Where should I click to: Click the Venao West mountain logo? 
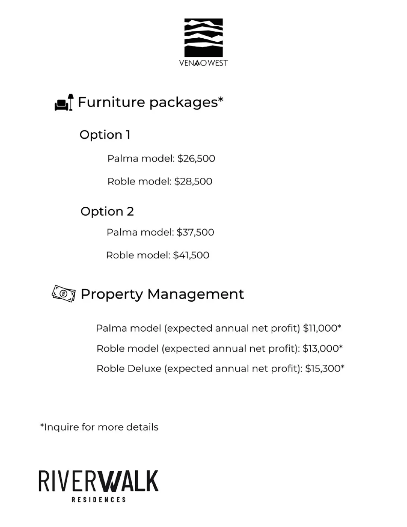pyautogui.click(x=203, y=37)
